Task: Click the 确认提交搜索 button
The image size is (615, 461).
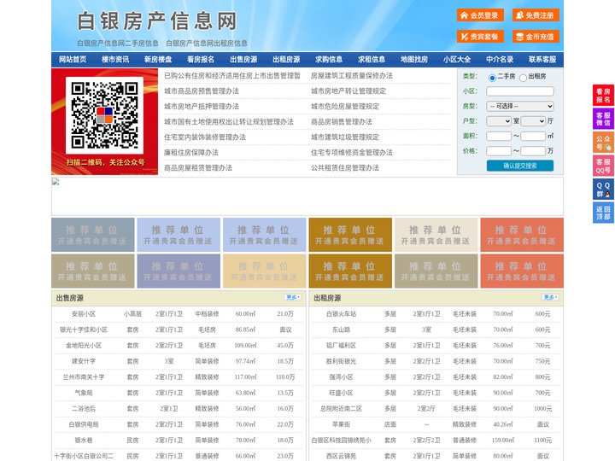Action: tap(520, 166)
